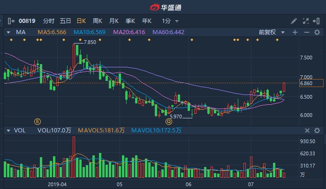Collapse the left panel via arrow icon

pos(11,21)
